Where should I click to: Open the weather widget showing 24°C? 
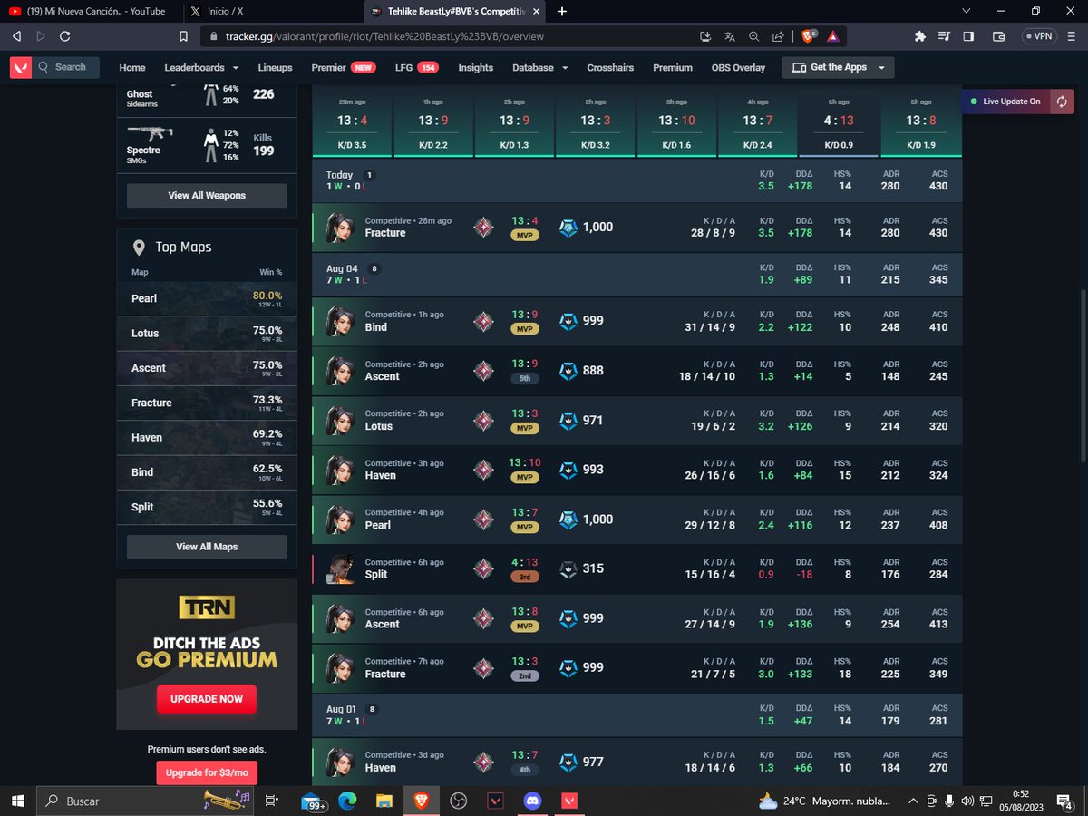tap(823, 801)
